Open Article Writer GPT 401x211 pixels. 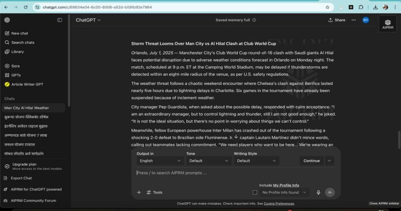point(24,84)
